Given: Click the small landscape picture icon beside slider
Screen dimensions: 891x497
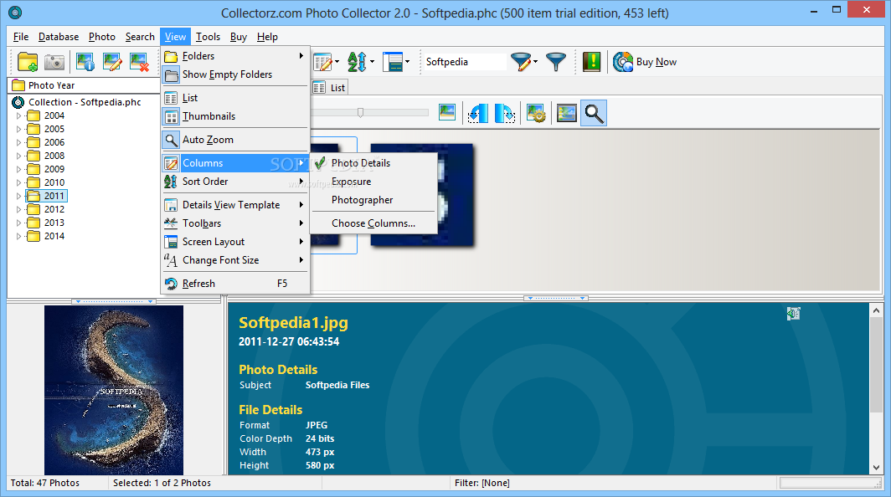Looking at the screenshot, I should pyautogui.click(x=447, y=112).
